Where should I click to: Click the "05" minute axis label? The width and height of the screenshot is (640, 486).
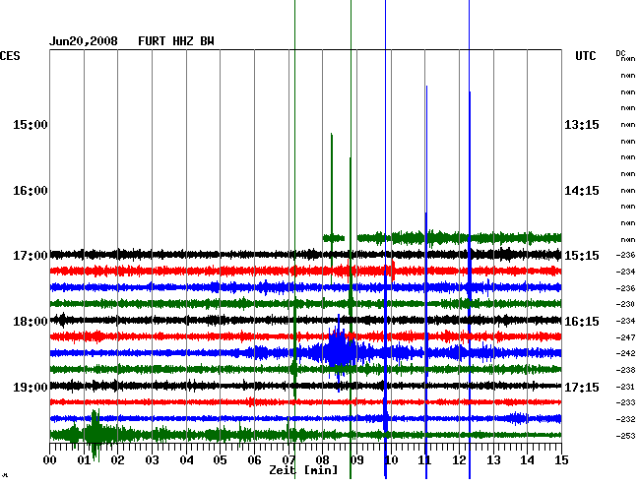point(220,460)
